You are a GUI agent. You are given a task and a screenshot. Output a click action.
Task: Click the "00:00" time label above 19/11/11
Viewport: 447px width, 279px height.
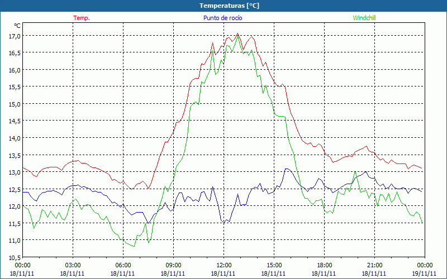tap(425, 266)
